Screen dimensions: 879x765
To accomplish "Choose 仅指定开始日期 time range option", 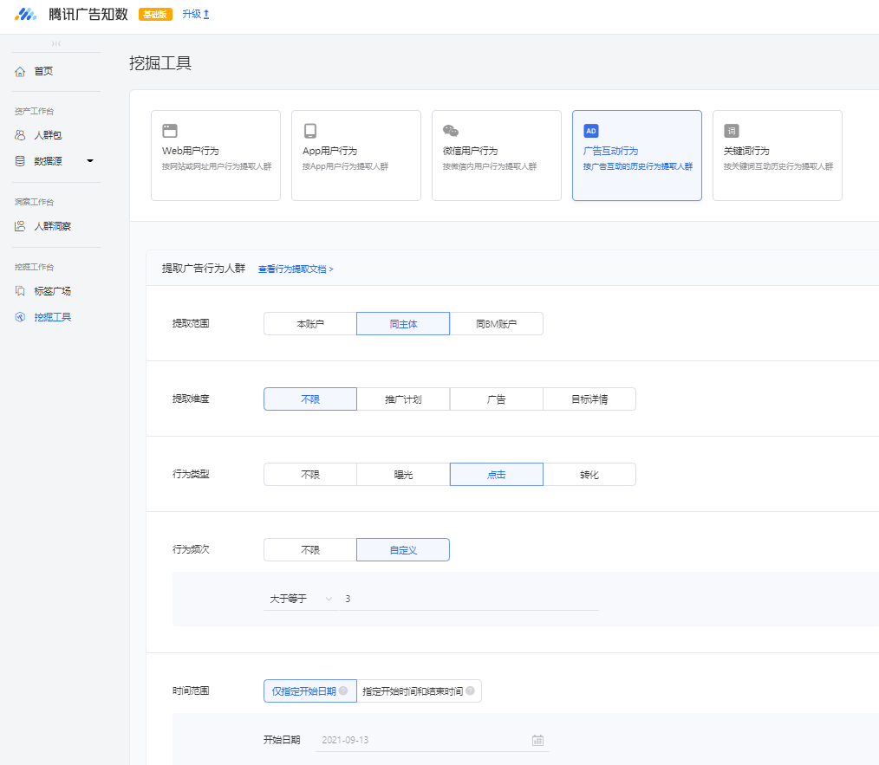I will (310, 691).
